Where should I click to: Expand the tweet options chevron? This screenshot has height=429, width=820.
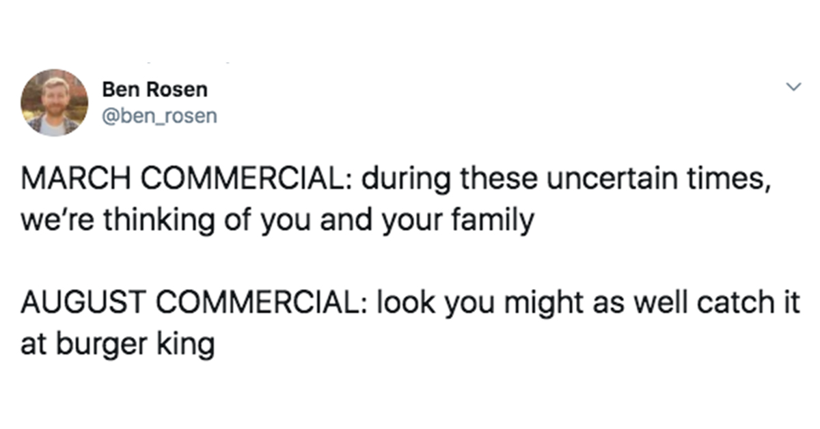point(792,87)
